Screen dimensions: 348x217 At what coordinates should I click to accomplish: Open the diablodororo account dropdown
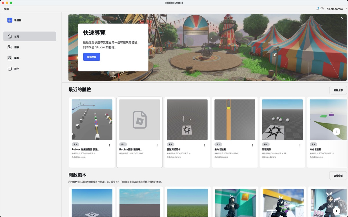pyautogui.click(x=336, y=9)
